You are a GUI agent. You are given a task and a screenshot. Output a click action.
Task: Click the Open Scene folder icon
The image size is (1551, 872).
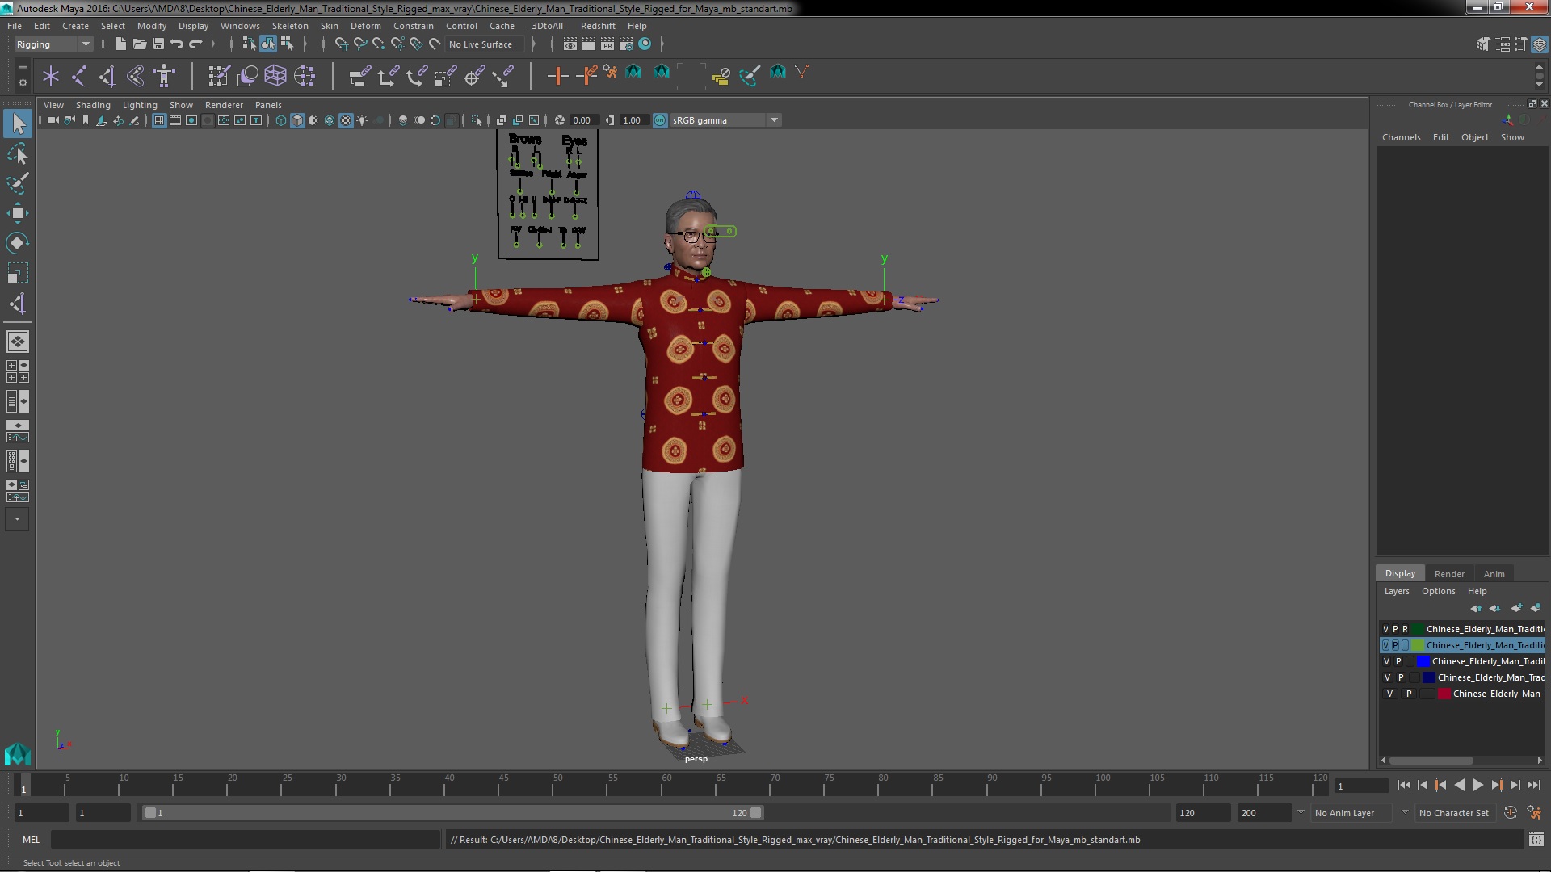click(x=139, y=44)
